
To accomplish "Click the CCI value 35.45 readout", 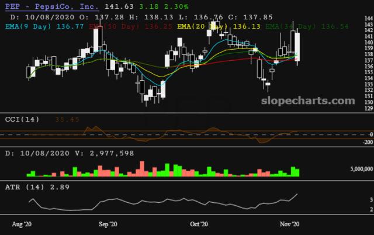I will tap(67, 119).
